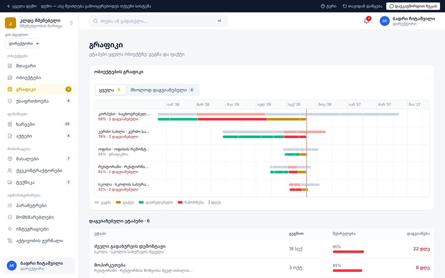The image size is (445, 278).
Task: Click the 90% progress bar for ძველი გადახურვის დემონტაჟი
Action: 350,252
